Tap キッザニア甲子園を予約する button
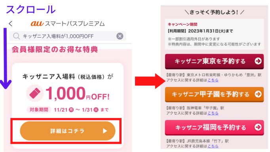 (214, 94)
